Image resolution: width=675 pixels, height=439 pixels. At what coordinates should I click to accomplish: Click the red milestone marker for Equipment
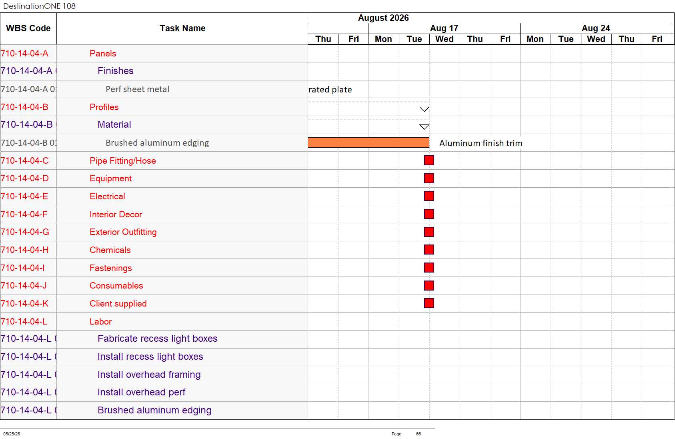coord(429,178)
